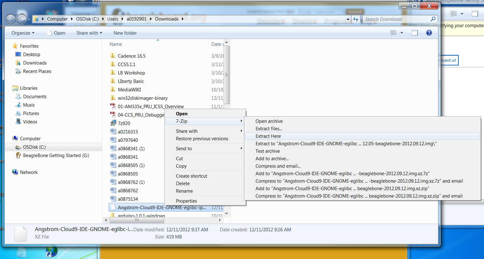Open the change view options dropdown arrow
Screen dimensions: 484x259
[402, 33]
